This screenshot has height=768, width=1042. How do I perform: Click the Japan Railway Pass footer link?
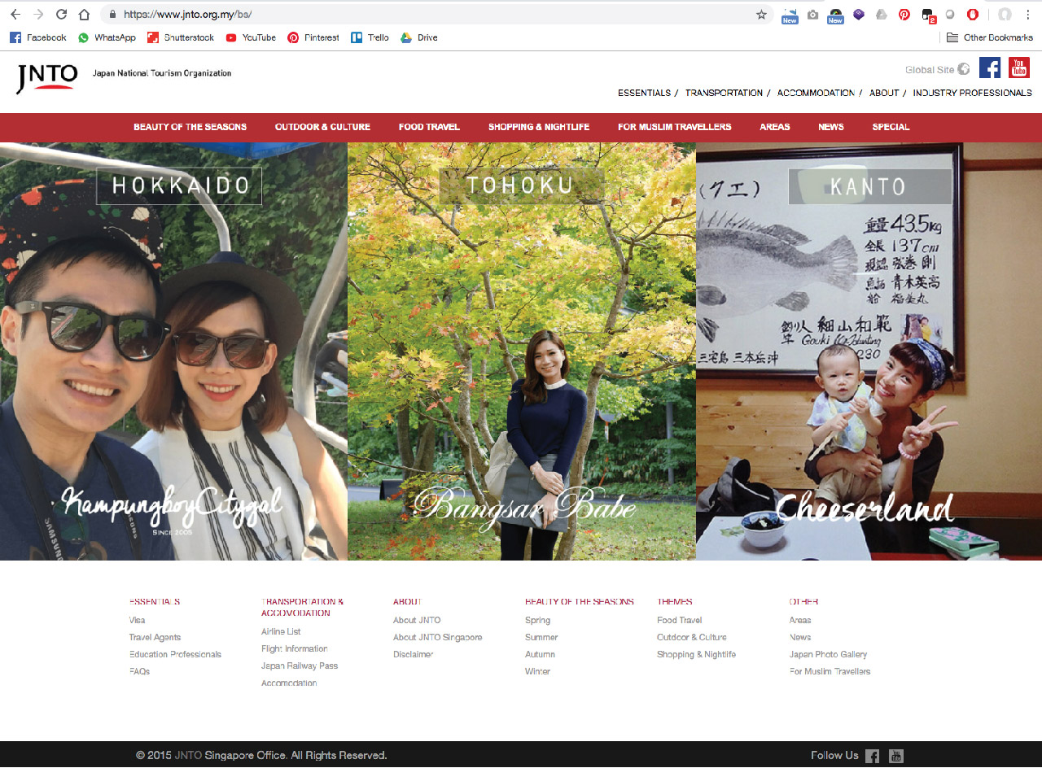pos(299,665)
